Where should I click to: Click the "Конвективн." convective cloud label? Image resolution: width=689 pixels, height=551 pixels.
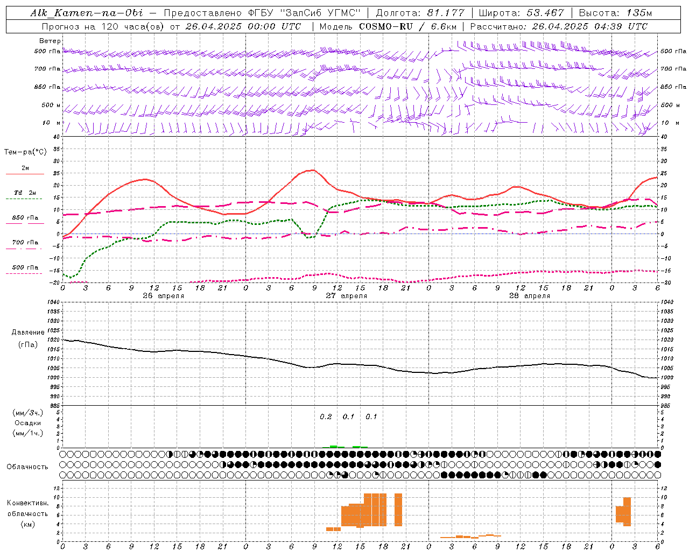coord(28,503)
